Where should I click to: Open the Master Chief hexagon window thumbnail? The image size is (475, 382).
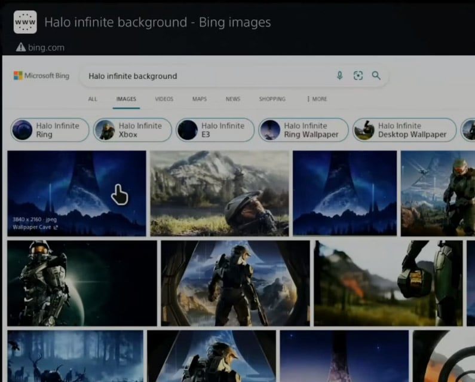pyautogui.click(x=235, y=283)
